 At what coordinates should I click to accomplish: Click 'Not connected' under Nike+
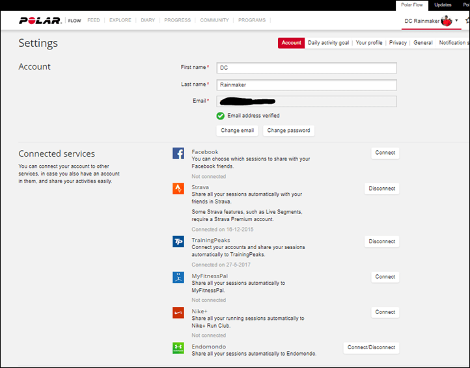pyautogui.click(x=208, y=335)
